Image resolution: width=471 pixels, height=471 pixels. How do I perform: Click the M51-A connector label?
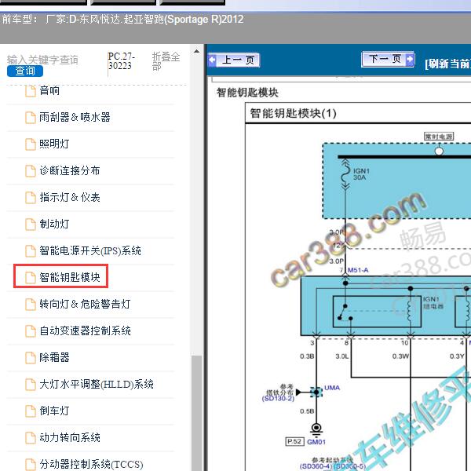pos(358,270)
